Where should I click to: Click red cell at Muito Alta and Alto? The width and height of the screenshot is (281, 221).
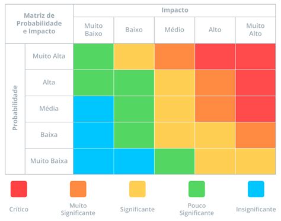(x=215, y=56)
